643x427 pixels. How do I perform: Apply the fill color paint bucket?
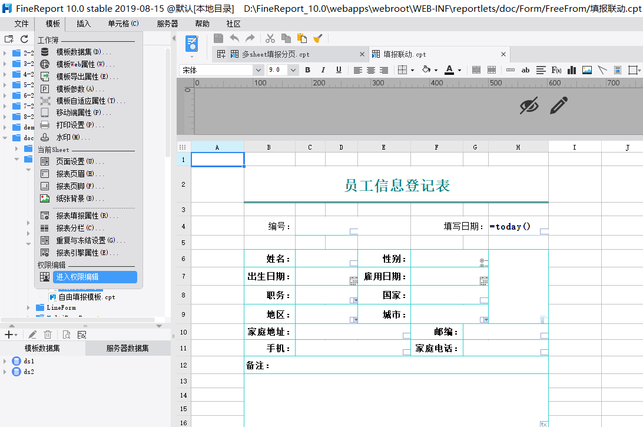click(x=426, y=69)
